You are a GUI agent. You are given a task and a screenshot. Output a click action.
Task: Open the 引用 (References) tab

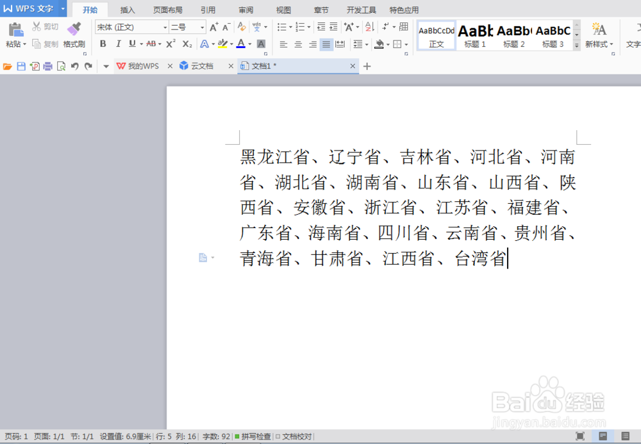[x=208, y=10]
